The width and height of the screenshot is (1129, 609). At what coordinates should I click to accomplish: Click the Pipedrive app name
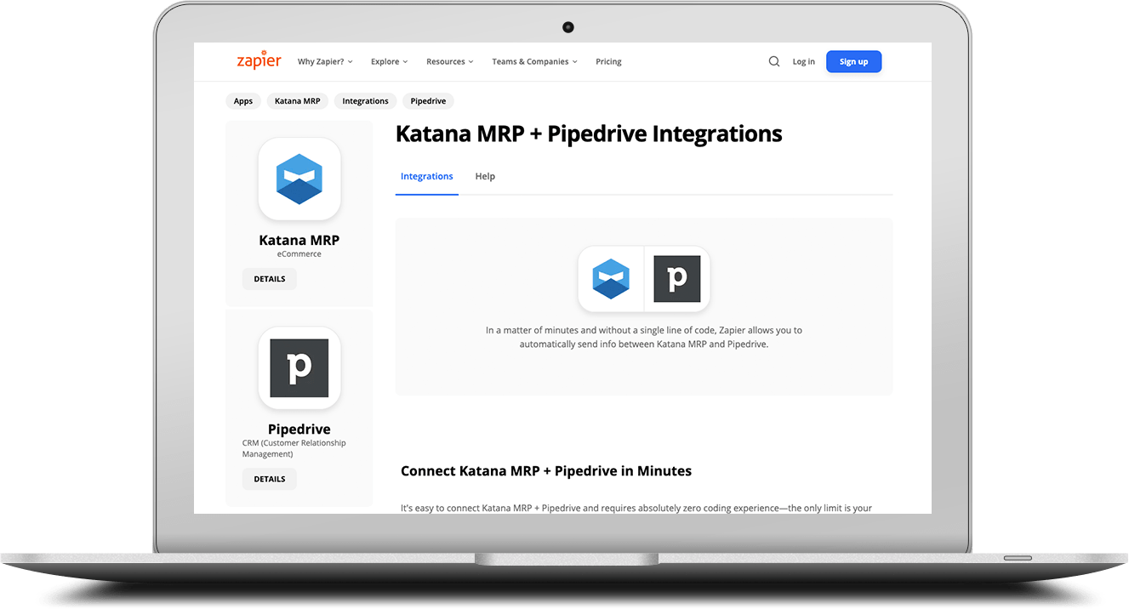pyautogui.click(x=299, y=429)
